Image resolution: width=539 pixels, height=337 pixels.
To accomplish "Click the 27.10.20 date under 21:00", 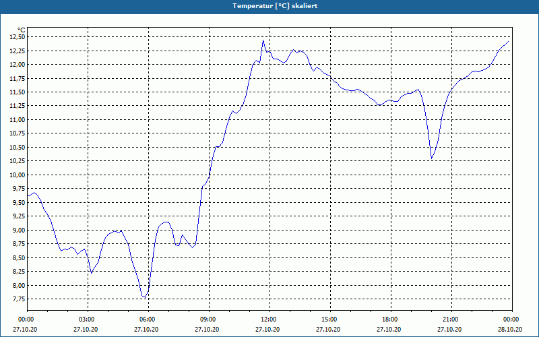I will point(449,329).
